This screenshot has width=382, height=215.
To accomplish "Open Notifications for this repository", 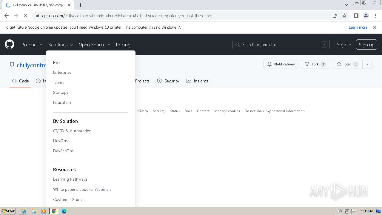I will click(281, 64).
